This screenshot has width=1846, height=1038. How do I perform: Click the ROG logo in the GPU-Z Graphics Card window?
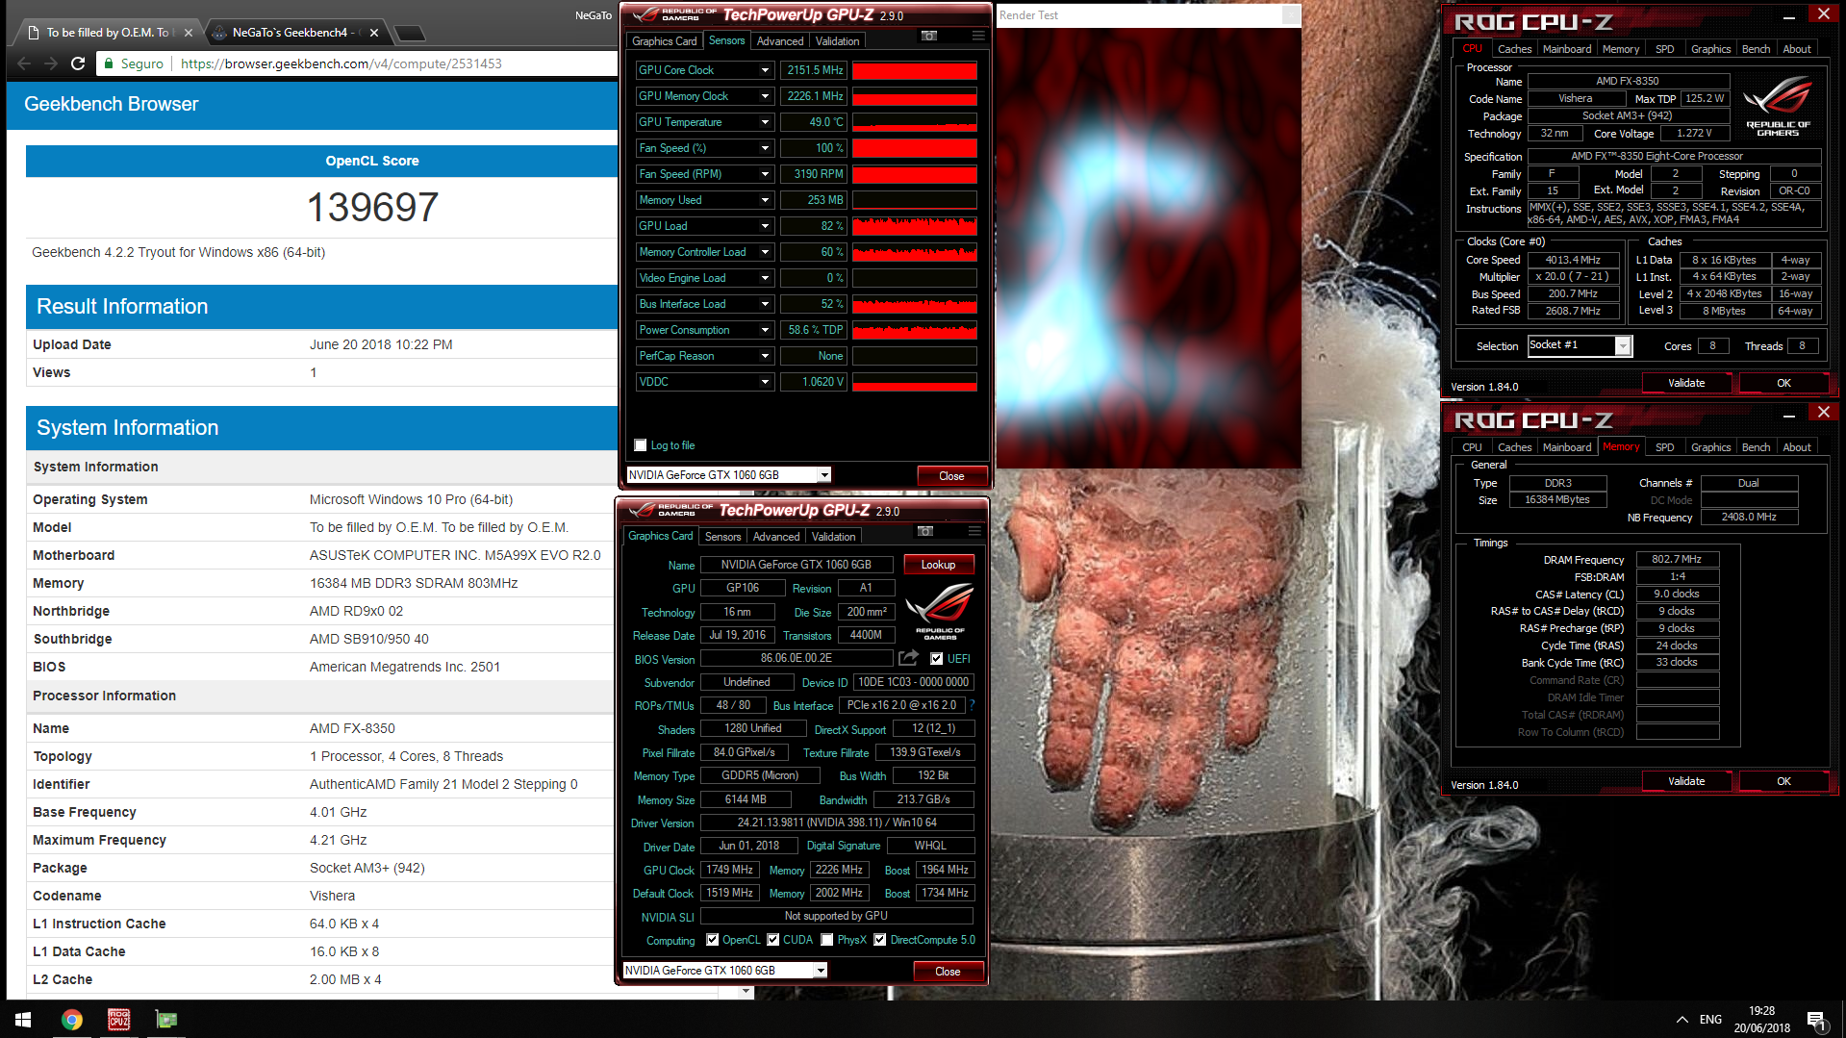pyautogui.click(x=940, y=611)
